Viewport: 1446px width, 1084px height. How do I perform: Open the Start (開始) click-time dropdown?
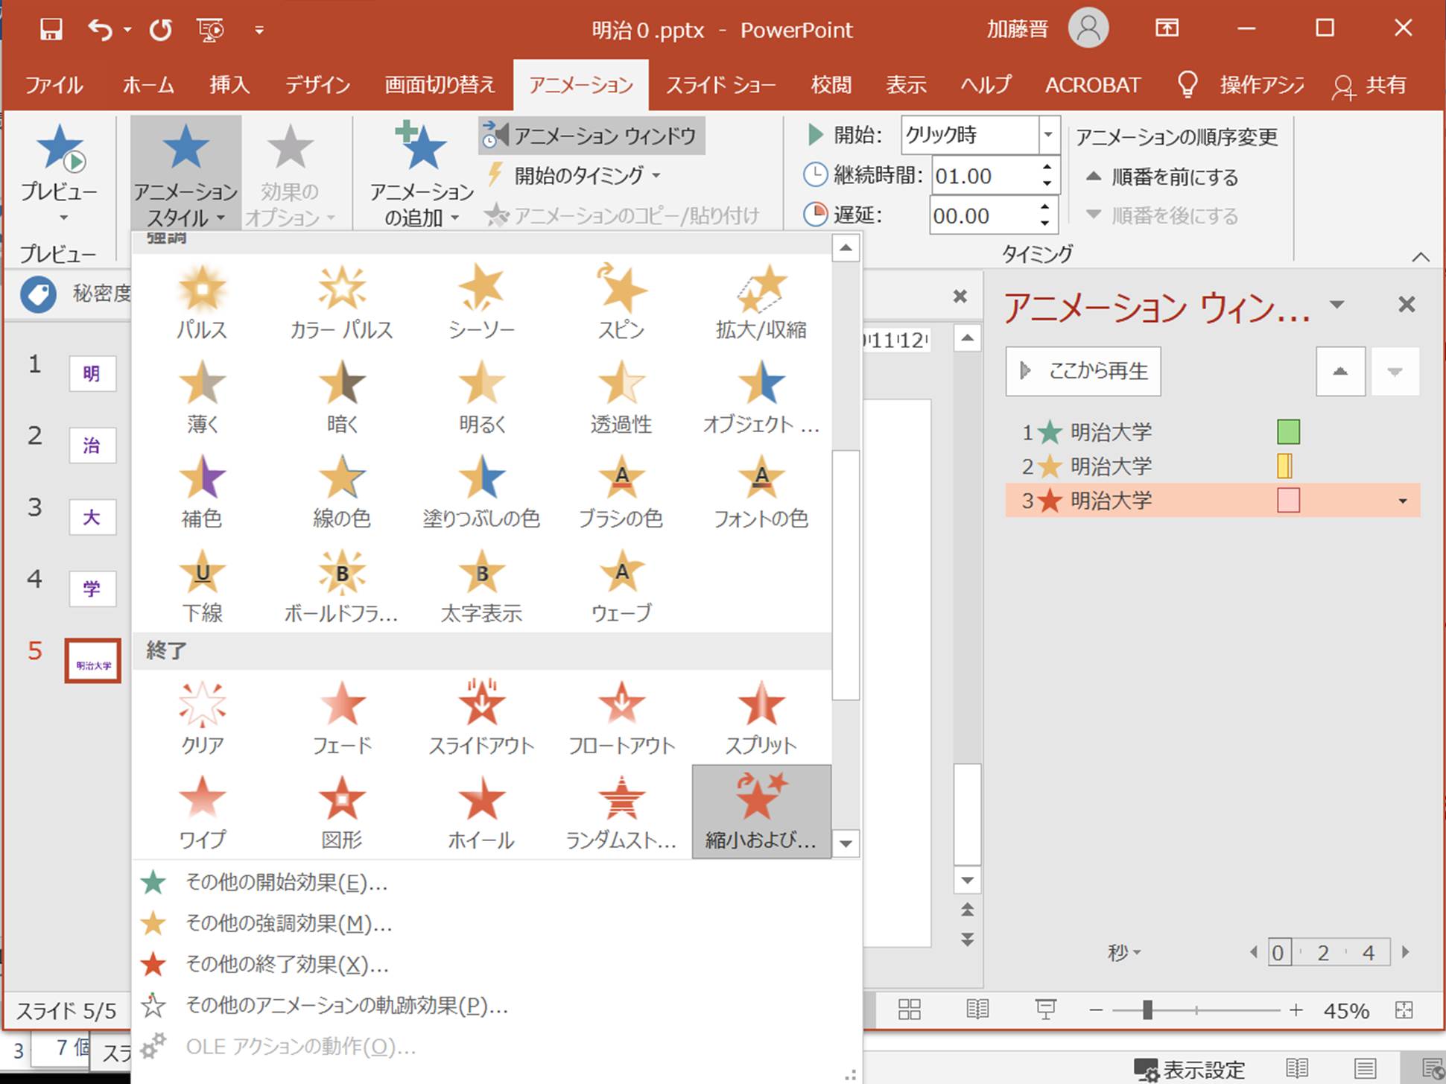(1048, 135)
